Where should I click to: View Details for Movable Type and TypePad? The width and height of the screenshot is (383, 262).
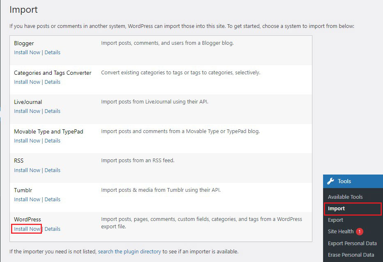click(53, 141)
